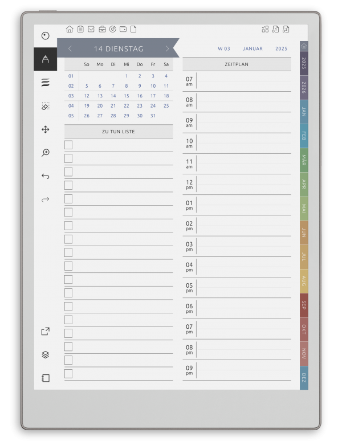Open the share export icon
342x441 pixels.
click(45, 331)
